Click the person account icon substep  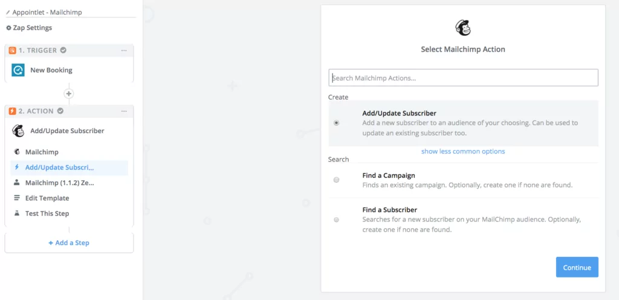click(x=16, y=183)
